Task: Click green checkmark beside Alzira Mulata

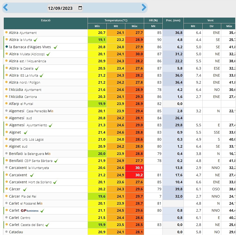Action: [48, 54]
